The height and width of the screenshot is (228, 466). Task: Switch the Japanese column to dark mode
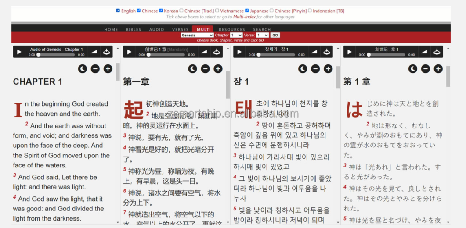click(413, 69)
